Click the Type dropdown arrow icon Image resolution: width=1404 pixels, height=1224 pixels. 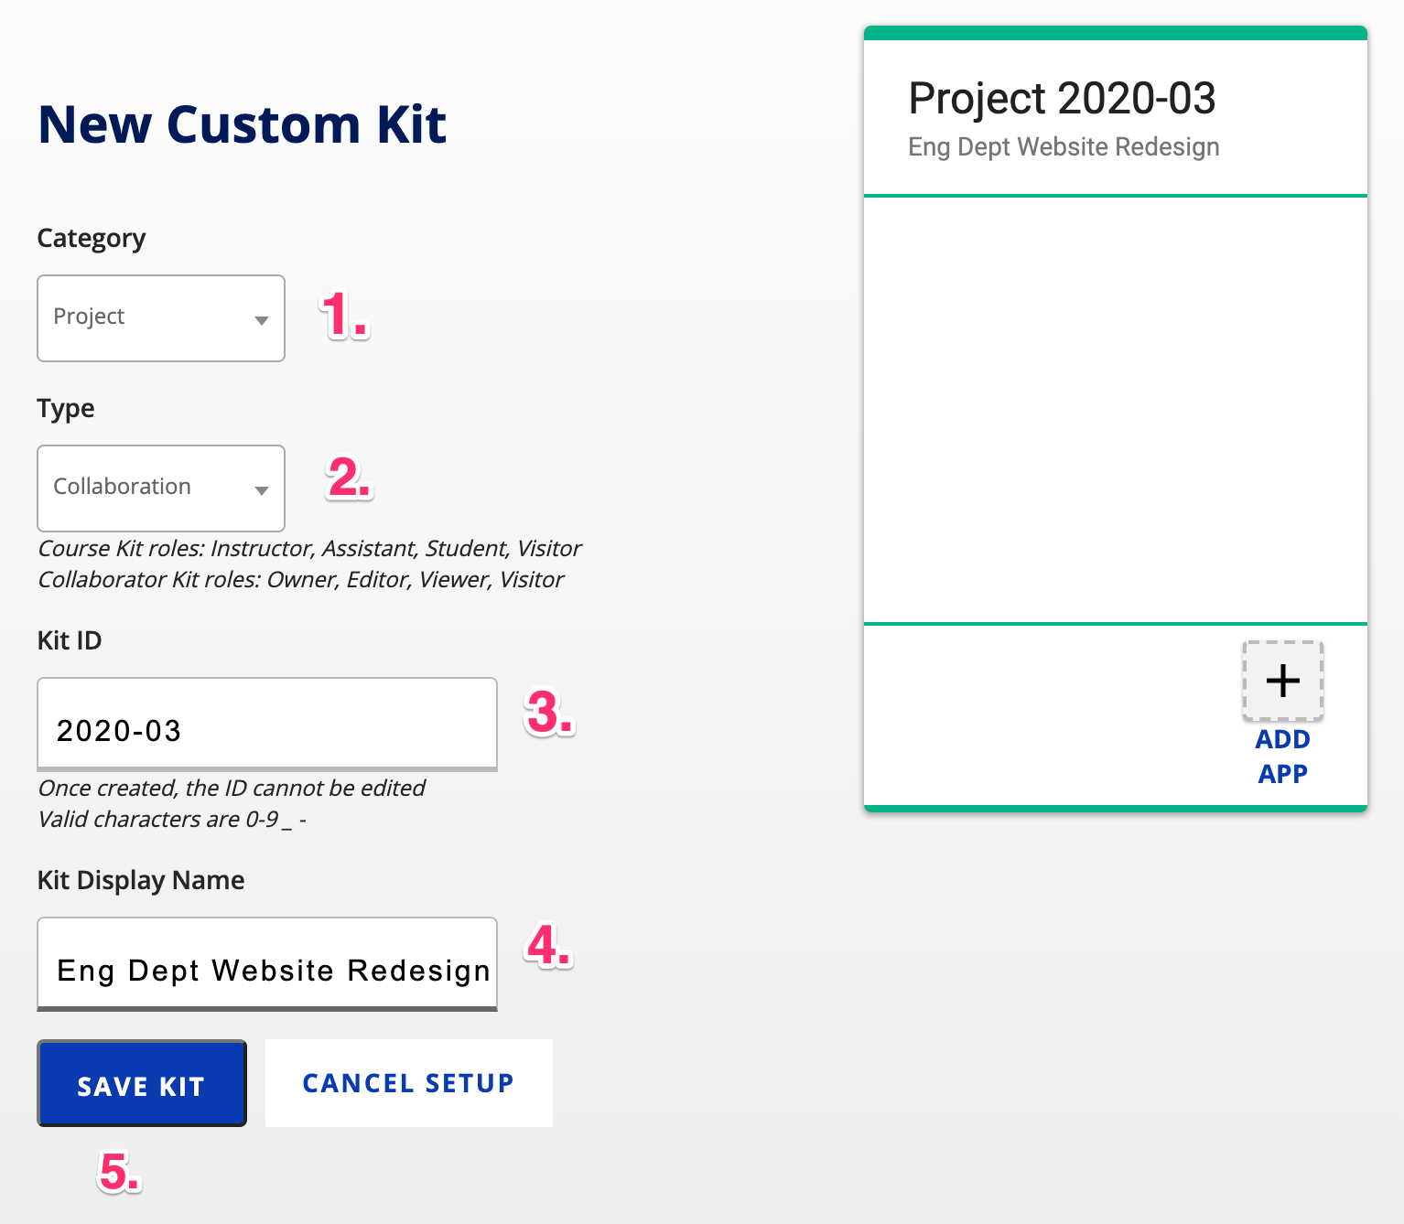coord(262,490)
